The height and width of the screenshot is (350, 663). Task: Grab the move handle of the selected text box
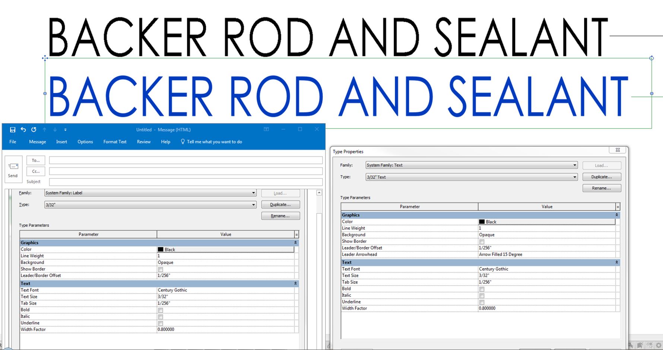[x=45, y=58]
